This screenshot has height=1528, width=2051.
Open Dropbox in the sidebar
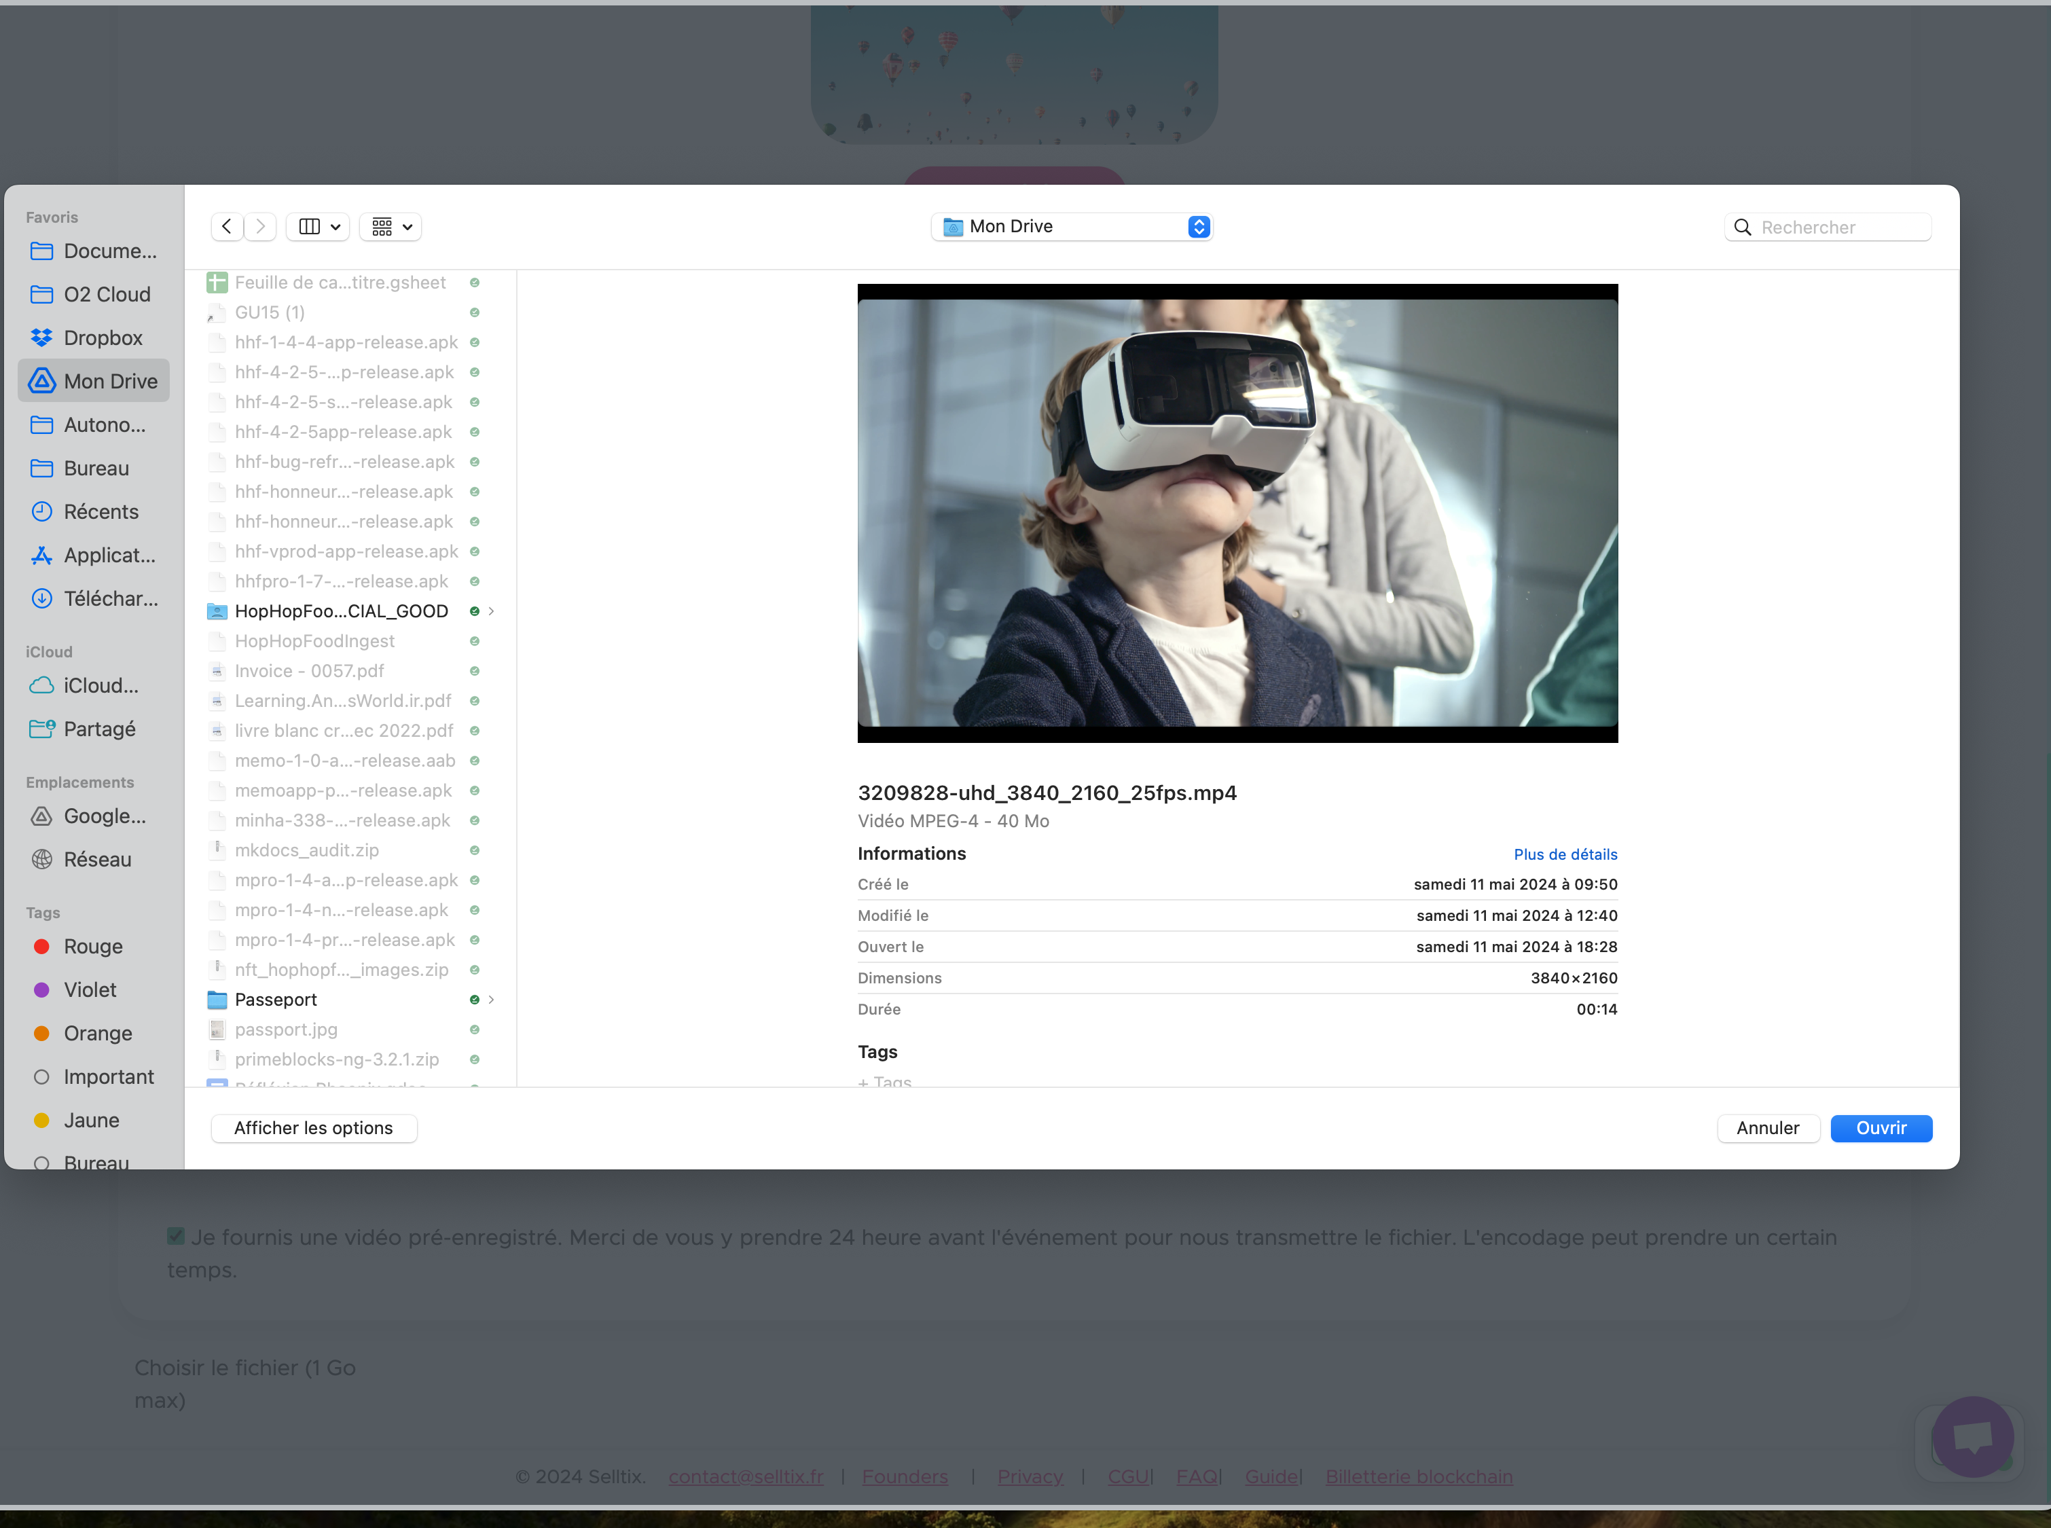pos(102,338)
